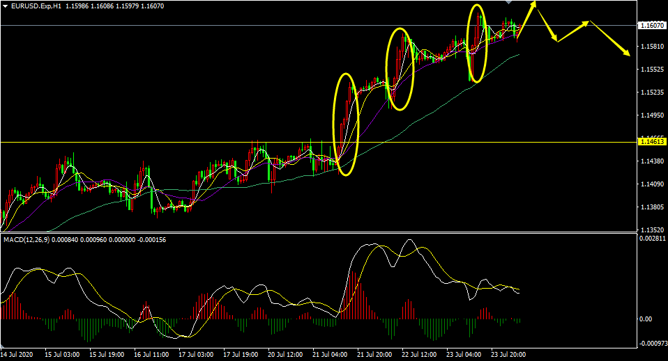The image size is (668, 361).
Task: Click the open value 1.15986 in the chart header
Action: click(76, 6)
